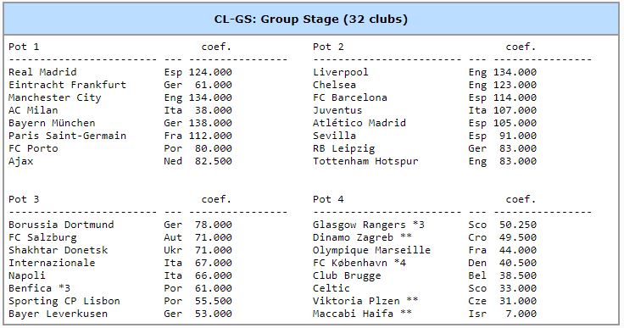624x328 pixels.
Task: Click Maccabi Haifa team name
Action: tap(353, 314)
